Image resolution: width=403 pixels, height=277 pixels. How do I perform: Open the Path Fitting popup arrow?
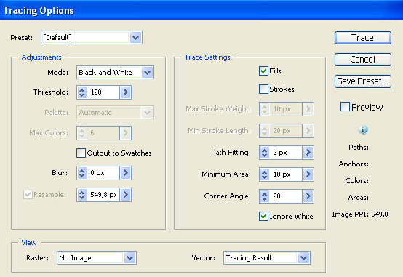point(308,153)
